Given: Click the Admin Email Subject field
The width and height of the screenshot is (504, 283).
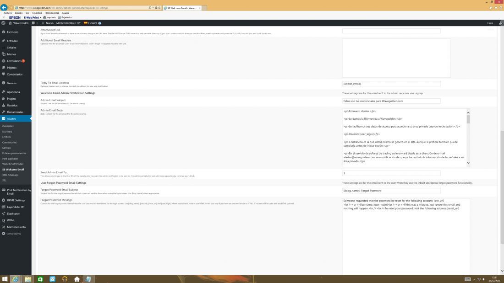Looking at the screenshot, I should (391, 101).
